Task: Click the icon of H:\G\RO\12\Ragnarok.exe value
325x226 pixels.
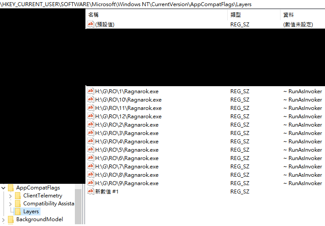Action: [x=91, y=116]
